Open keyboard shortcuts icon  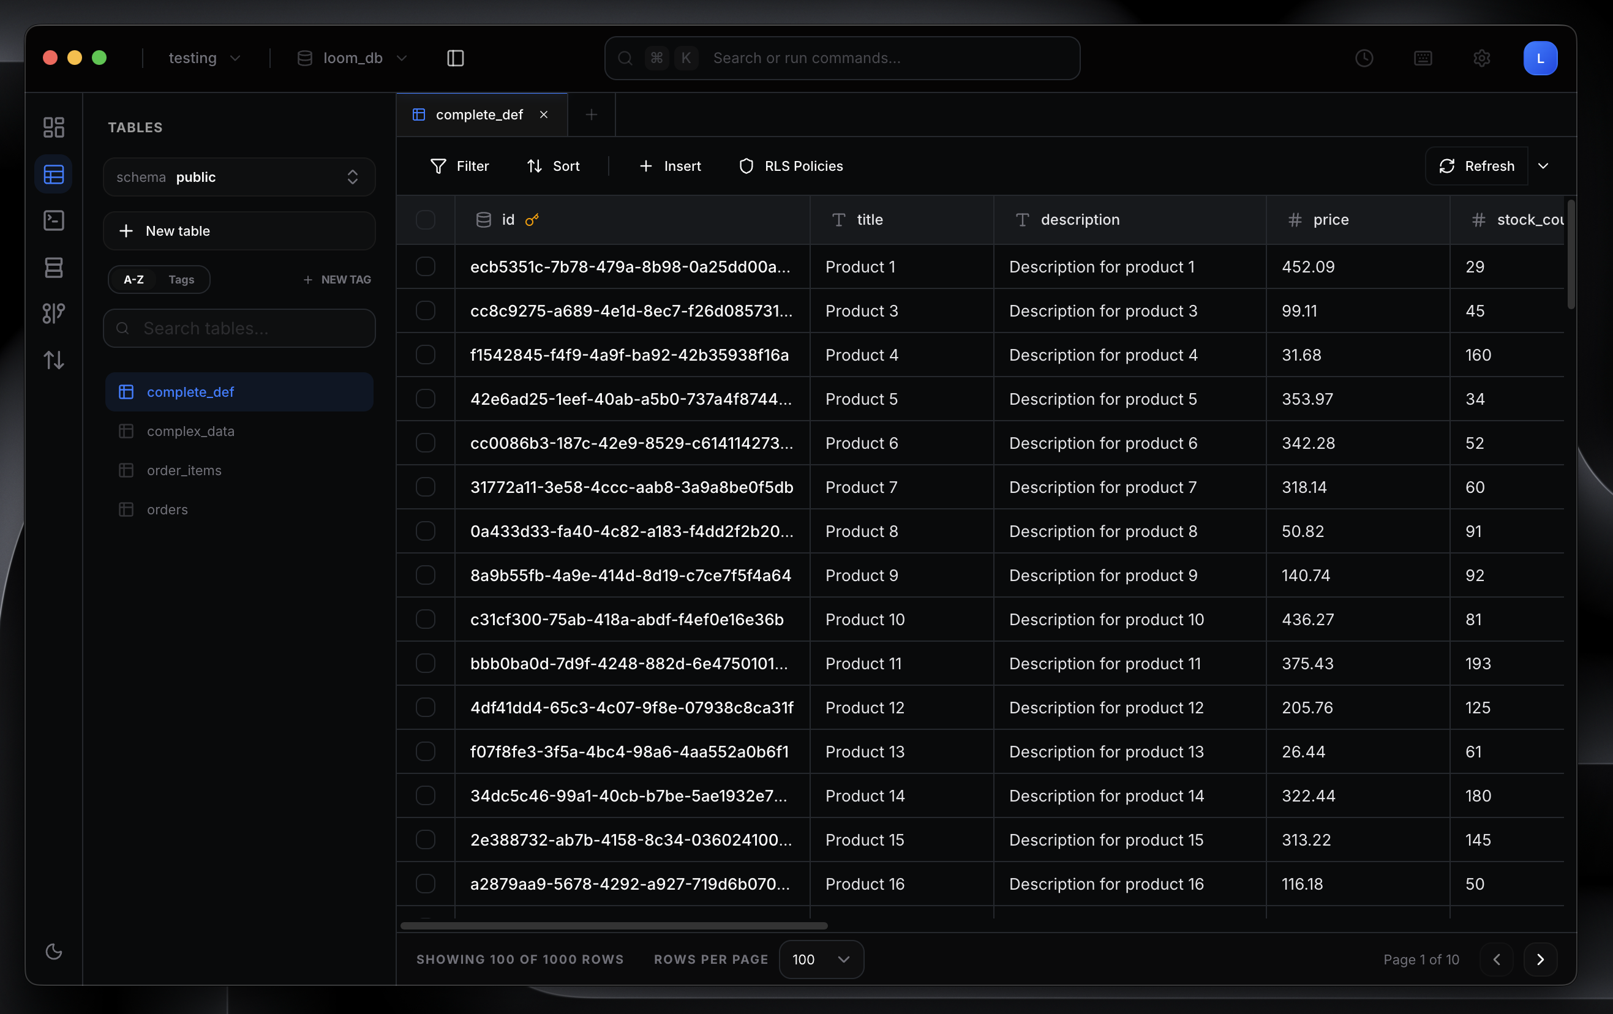(1423, 58)
